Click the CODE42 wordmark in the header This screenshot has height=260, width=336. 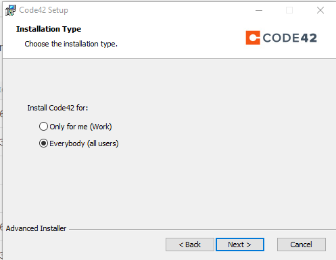coord(289,38)
